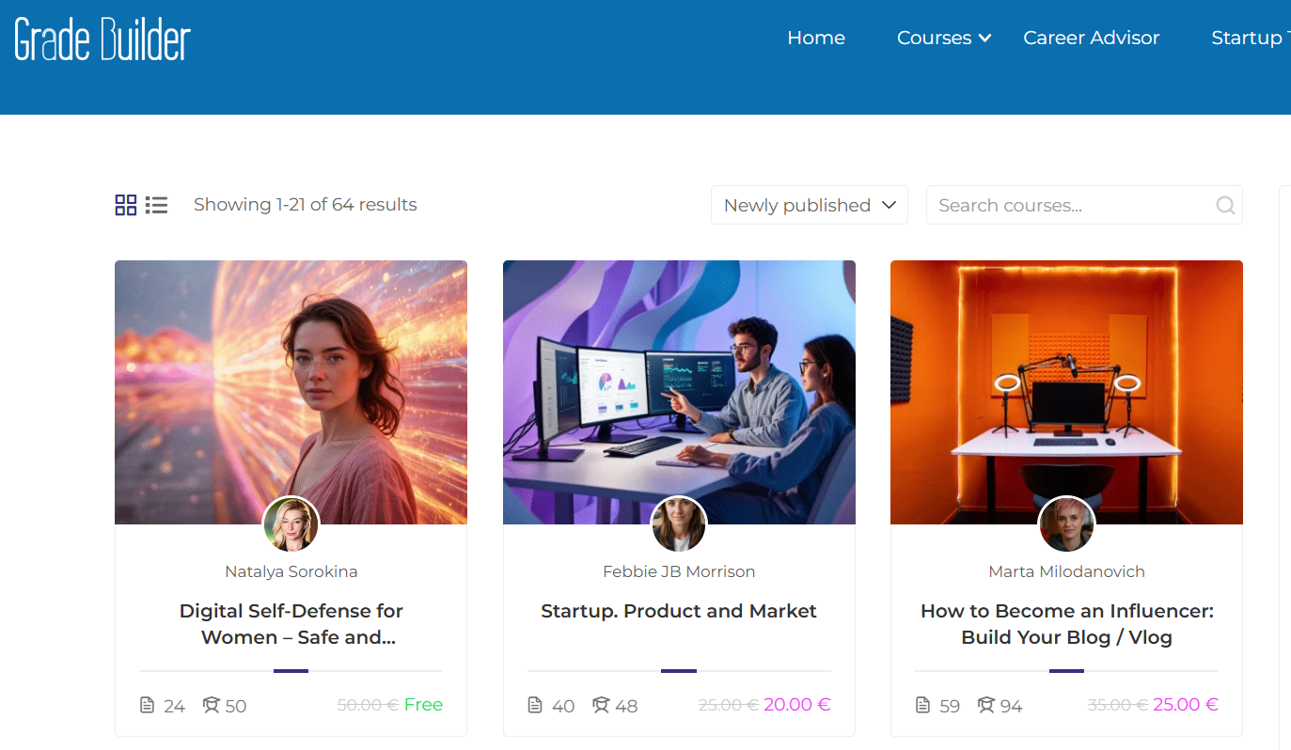The height and width of the screenshot is (750, 1291).
Task: Click lessons icon on Startup course card
Action: [x=535, y=705]
